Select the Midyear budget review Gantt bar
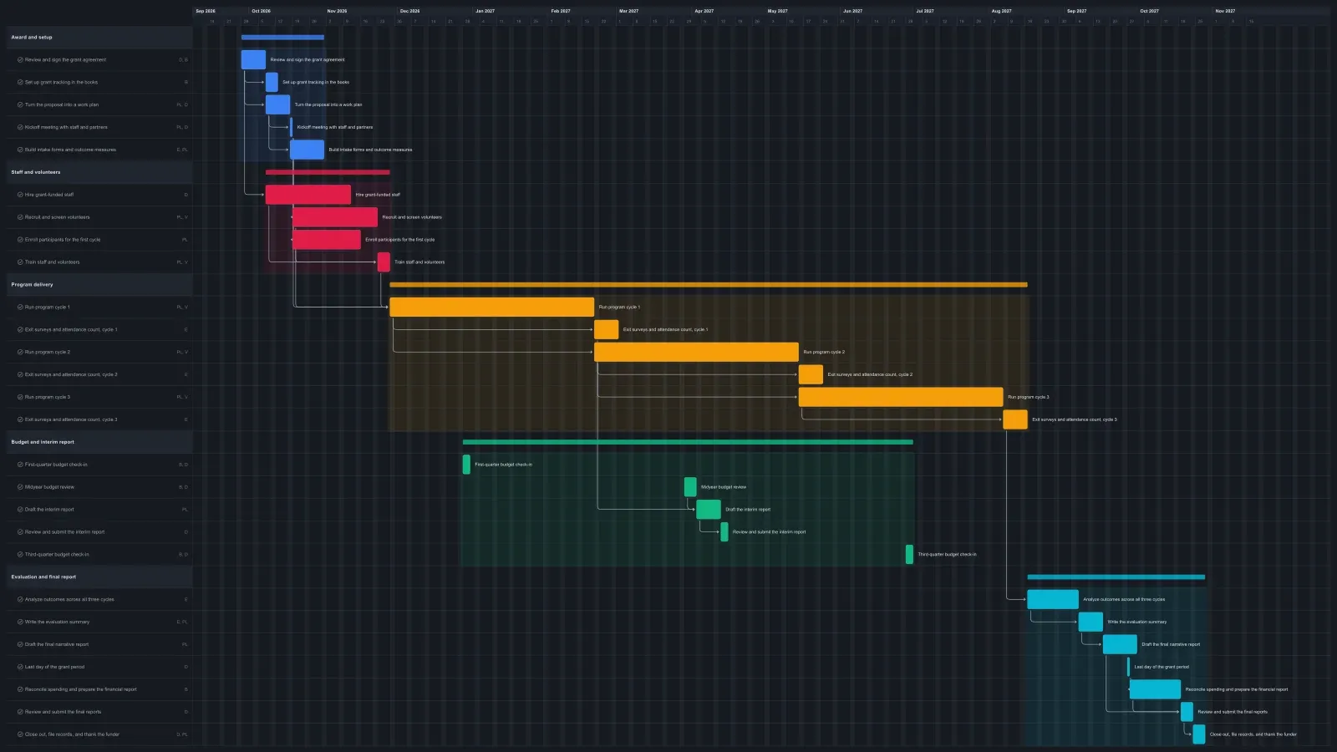Screen dimensions: 1337x752 [x=690, y=487]
